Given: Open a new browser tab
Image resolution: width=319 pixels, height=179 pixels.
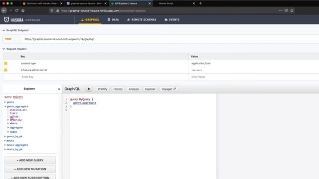Looking at the screenshot, I should 200,3.
